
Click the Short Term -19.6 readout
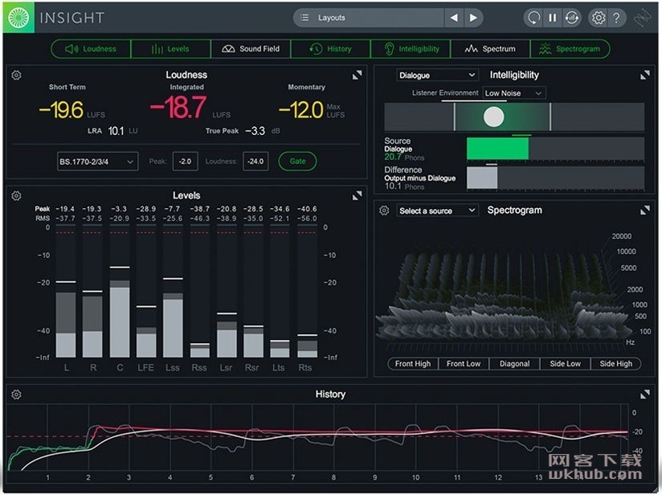click(62, 110)
